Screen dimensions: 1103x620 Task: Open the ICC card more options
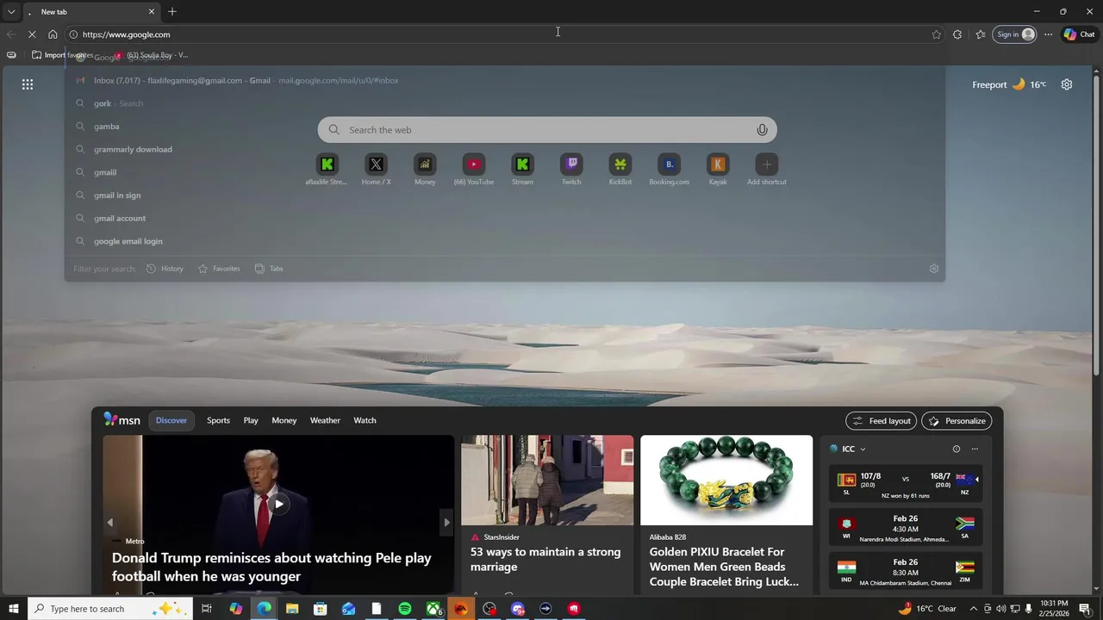tap(975, 449)
